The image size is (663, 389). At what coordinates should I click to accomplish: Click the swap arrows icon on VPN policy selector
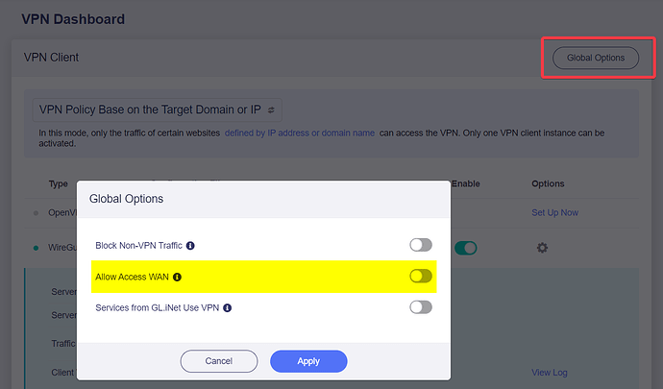(x=271, y=109)
